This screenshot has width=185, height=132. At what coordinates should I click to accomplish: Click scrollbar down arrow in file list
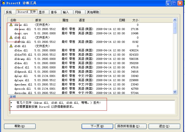pos(175,92)
